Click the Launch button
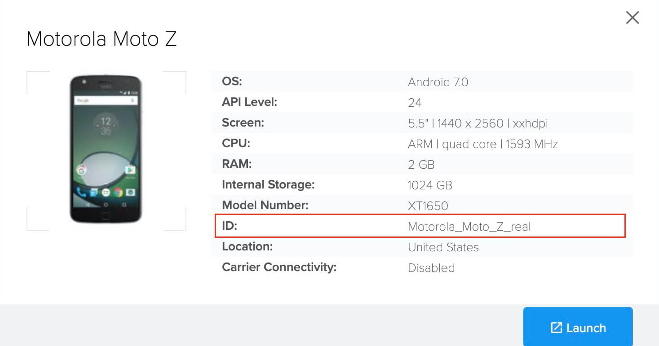 tap(578, 327)
